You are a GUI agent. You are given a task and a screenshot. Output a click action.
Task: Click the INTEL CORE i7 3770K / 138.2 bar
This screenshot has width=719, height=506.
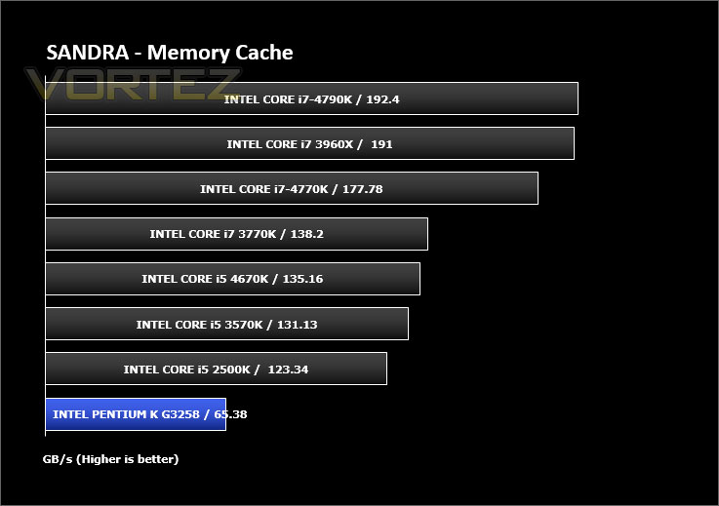237,234
